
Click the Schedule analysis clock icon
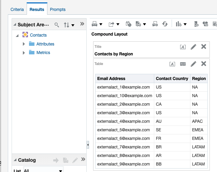(x=128, y=24)
